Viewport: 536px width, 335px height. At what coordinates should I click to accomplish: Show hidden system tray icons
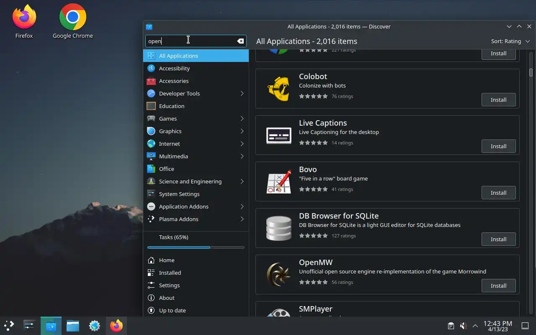[x=475, y=326]
